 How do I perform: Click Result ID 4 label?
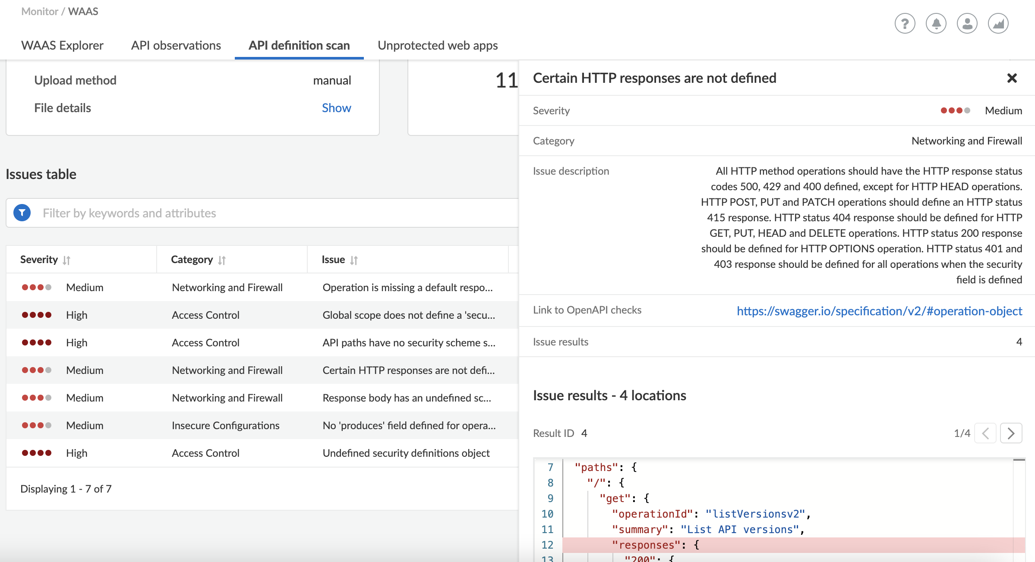tap(560, 433)
